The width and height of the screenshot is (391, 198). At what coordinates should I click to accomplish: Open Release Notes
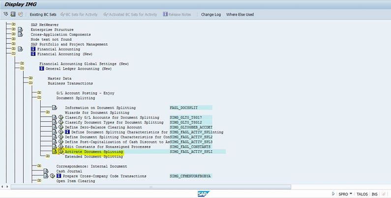(x=177, y=14)
